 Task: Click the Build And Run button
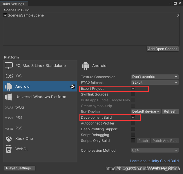click(163, 168)
